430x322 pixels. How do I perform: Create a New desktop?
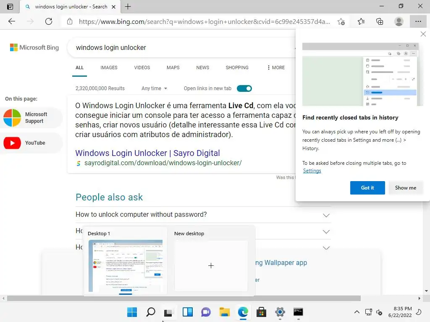pyautogui.click(x=211, y=265)
